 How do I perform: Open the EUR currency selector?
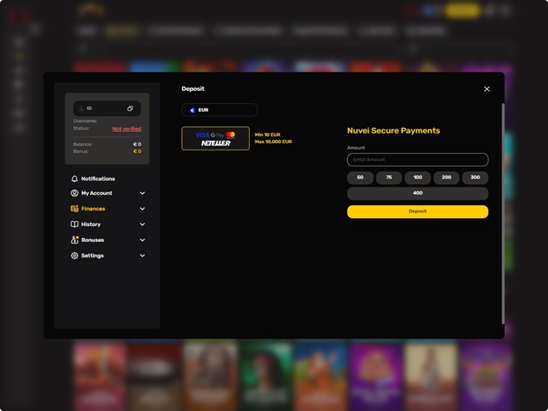[x=219, y=110]
